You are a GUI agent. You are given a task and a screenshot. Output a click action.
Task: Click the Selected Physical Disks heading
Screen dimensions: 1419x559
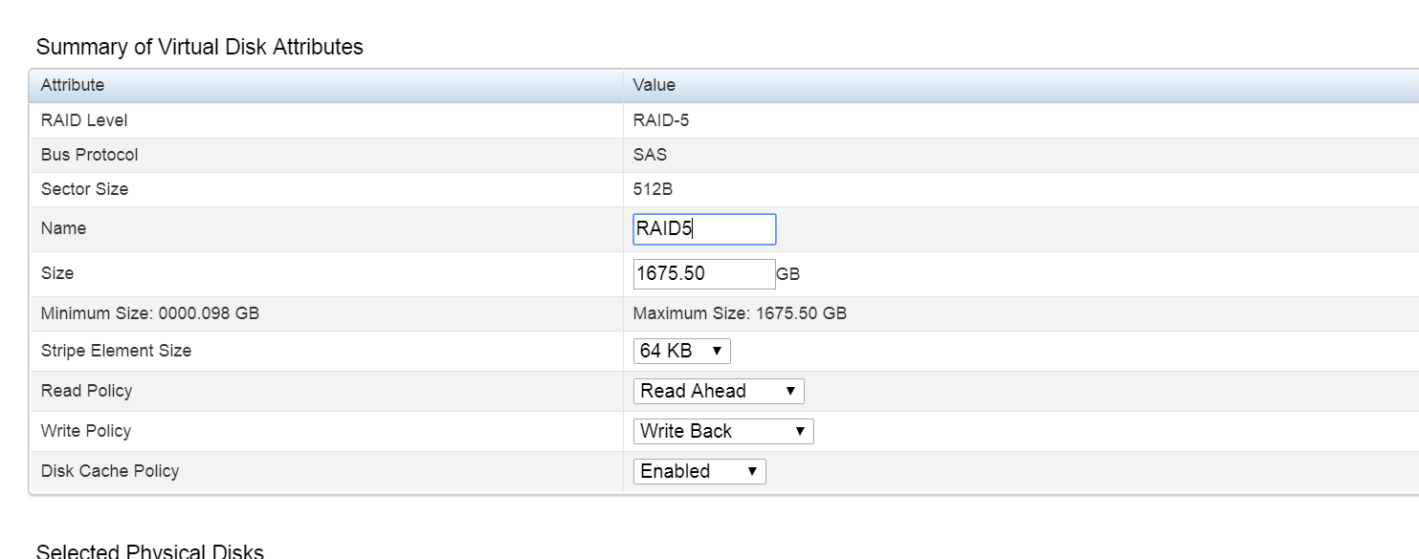click(x=149, y=551)
